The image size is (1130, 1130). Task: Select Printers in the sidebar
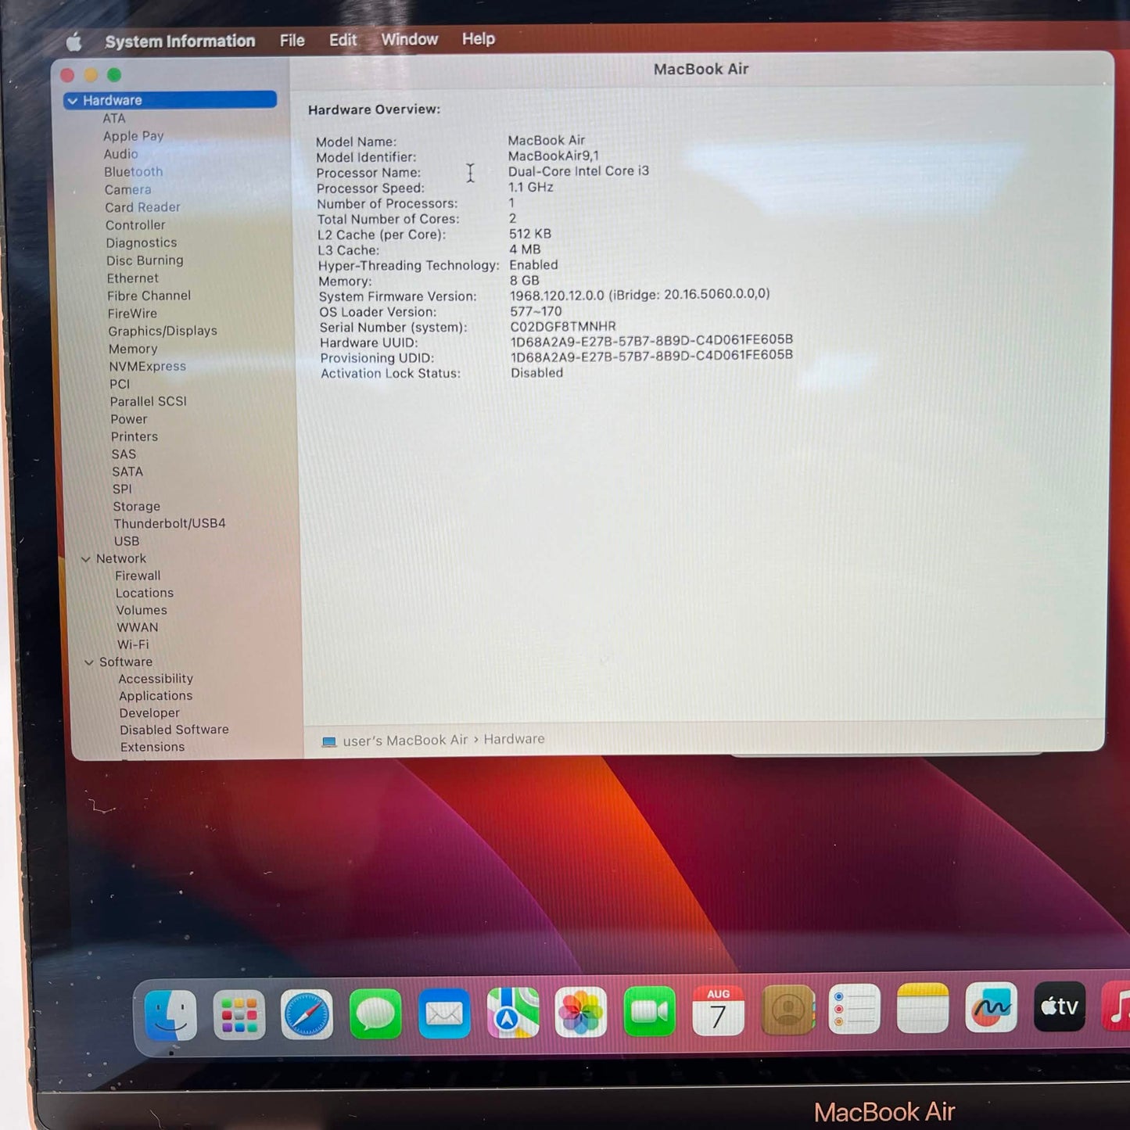point(134,436)
